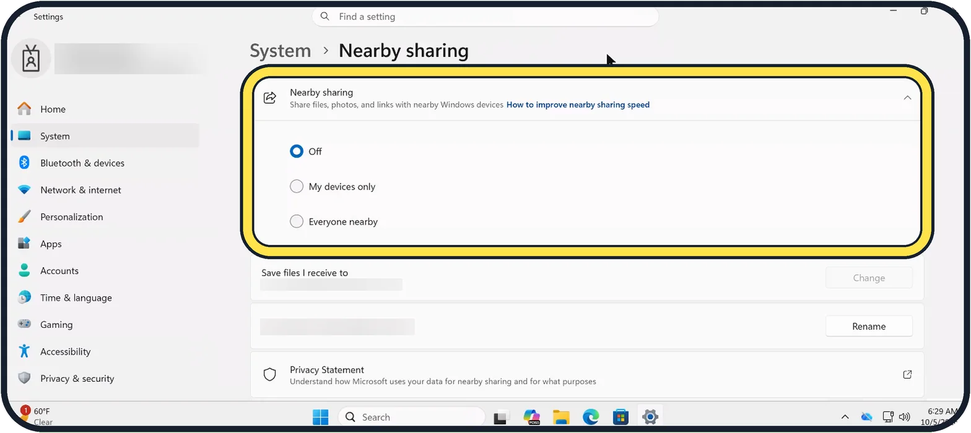Open Time & language settings

(x=105, y=298)
